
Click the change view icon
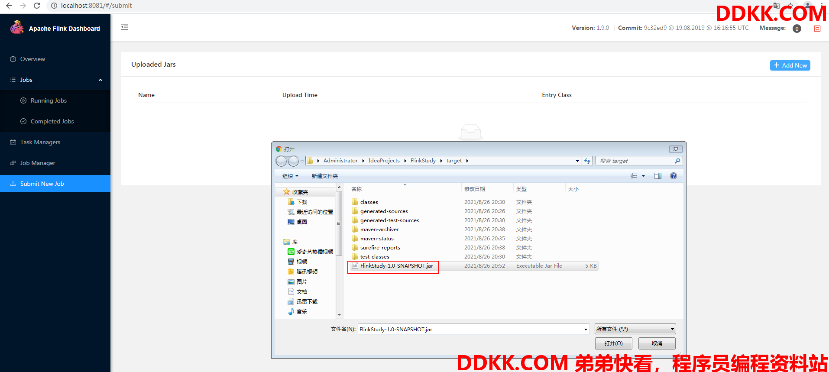coord(634,176)
